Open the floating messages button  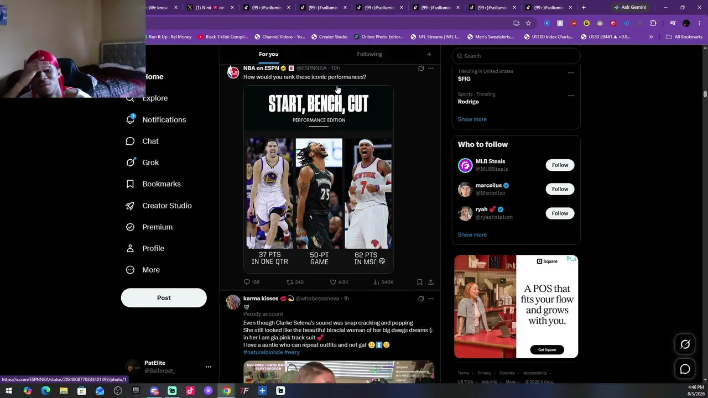[685, 369]
